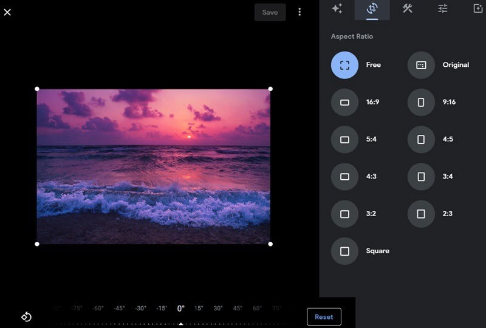Click the '5:4' ratio label
Image resolution: width=486 pixels, height=328 pixels.
tap(371, 139)
